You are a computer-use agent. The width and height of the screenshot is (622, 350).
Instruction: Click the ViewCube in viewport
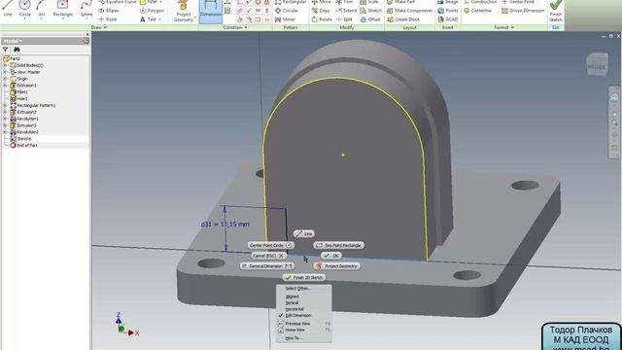coord(597,64)
